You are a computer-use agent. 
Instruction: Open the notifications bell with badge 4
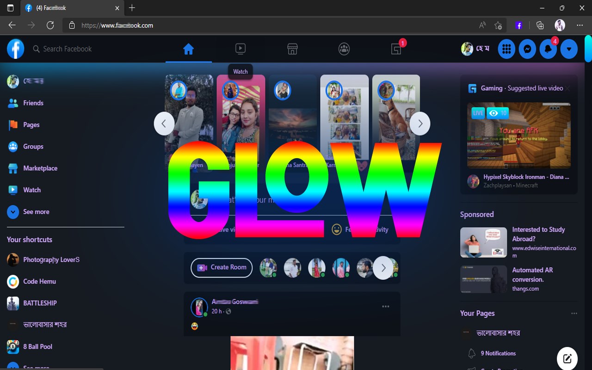click(548, 49)
